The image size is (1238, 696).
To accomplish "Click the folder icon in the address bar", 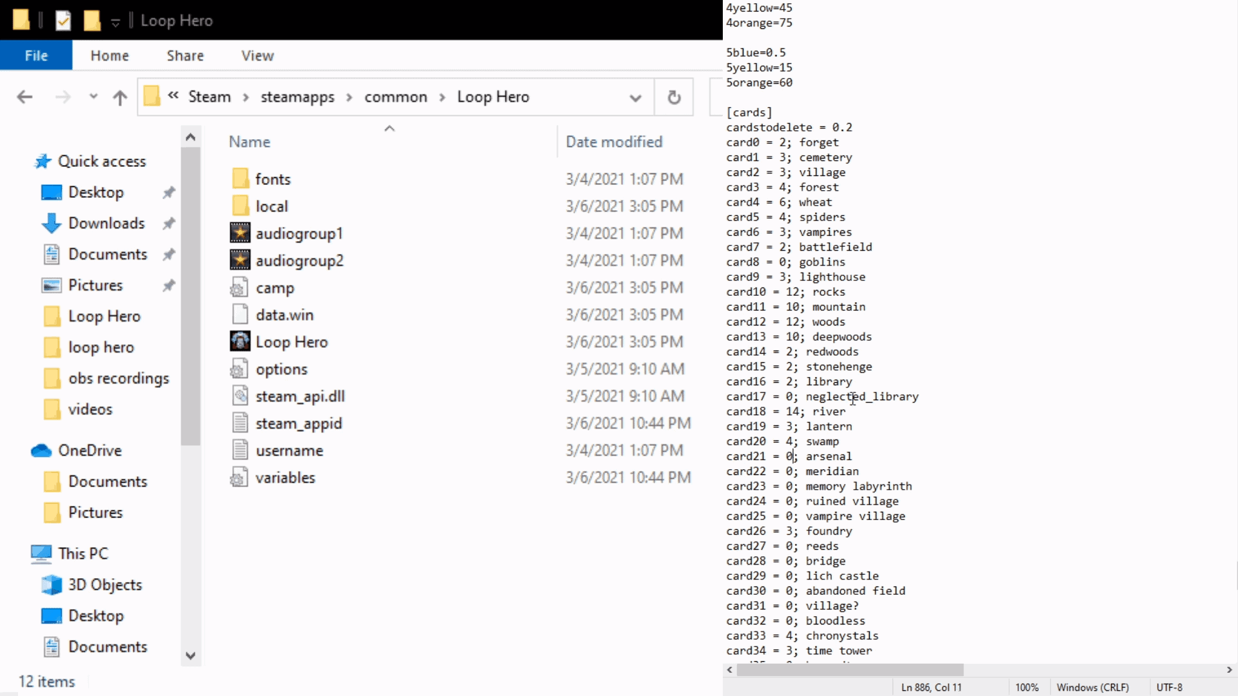I will point(152,96).
